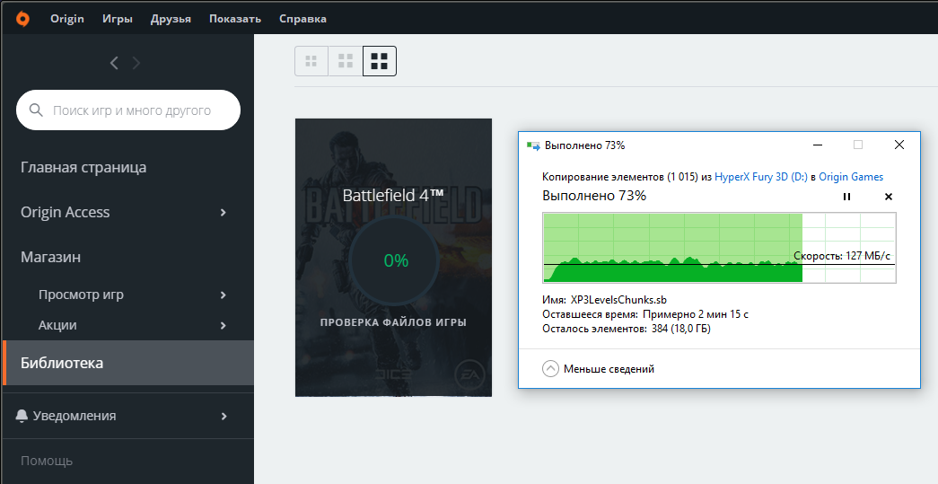Click Скорость: 127 МБ/с label
Viewport: 938px width, 484px height.
(x=842, y=256)
